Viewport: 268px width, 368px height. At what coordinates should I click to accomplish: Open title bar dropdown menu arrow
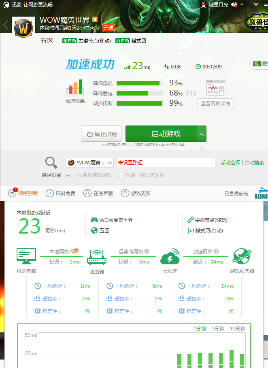(242, 4)
